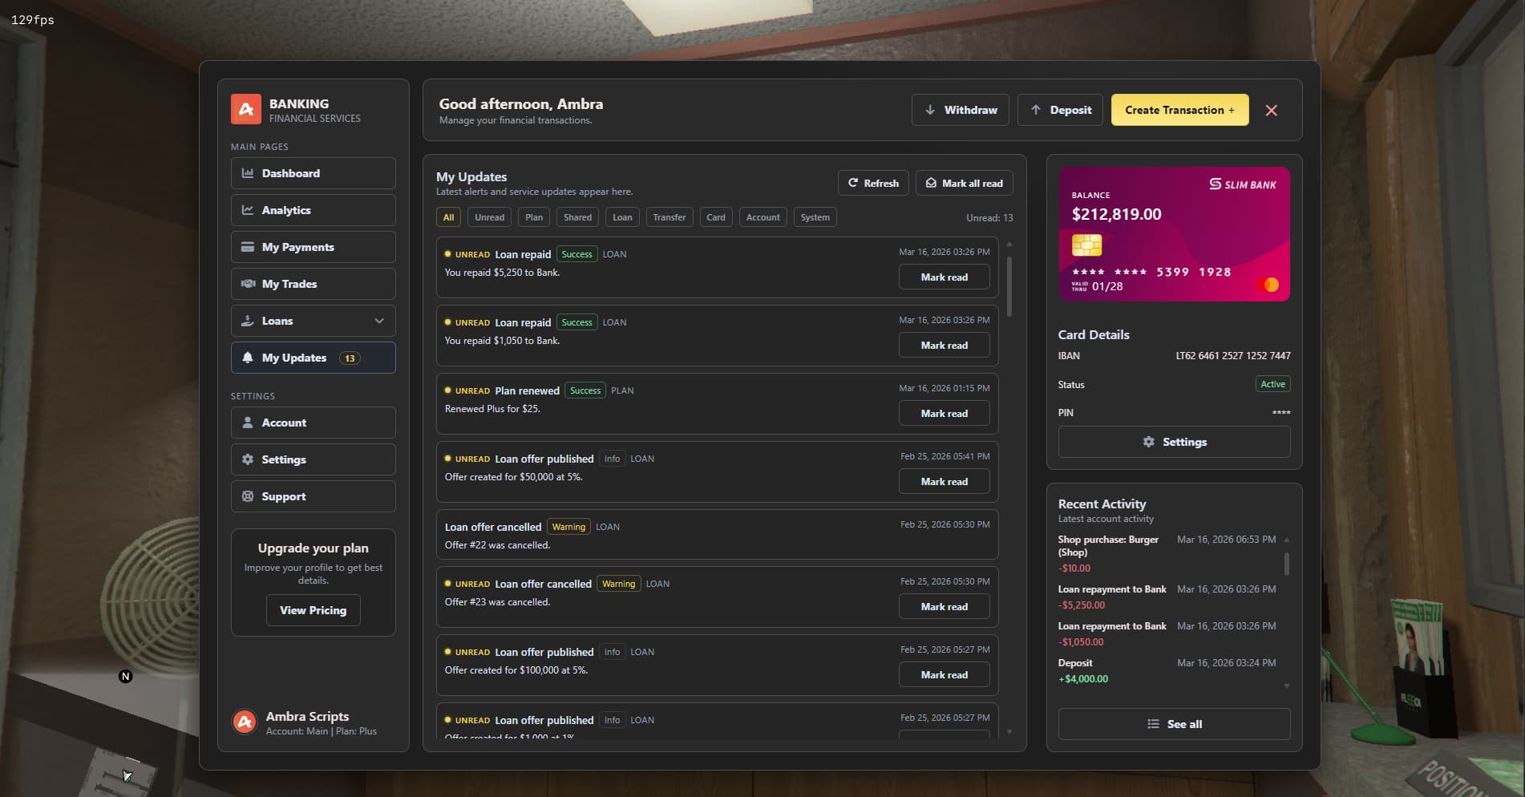Expand the Loans submenu chevron
The width and height of the screenshot is (1525, 797).
(x=379, y=321)
